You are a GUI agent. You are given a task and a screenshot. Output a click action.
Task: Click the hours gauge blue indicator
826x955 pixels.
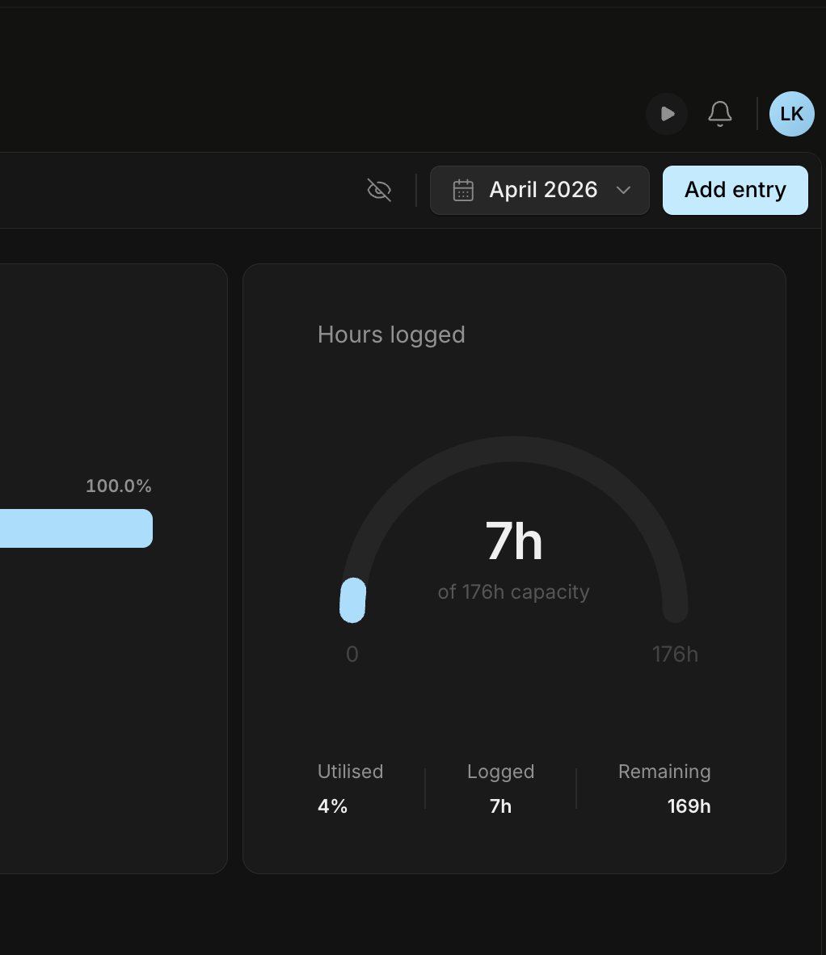352,600
